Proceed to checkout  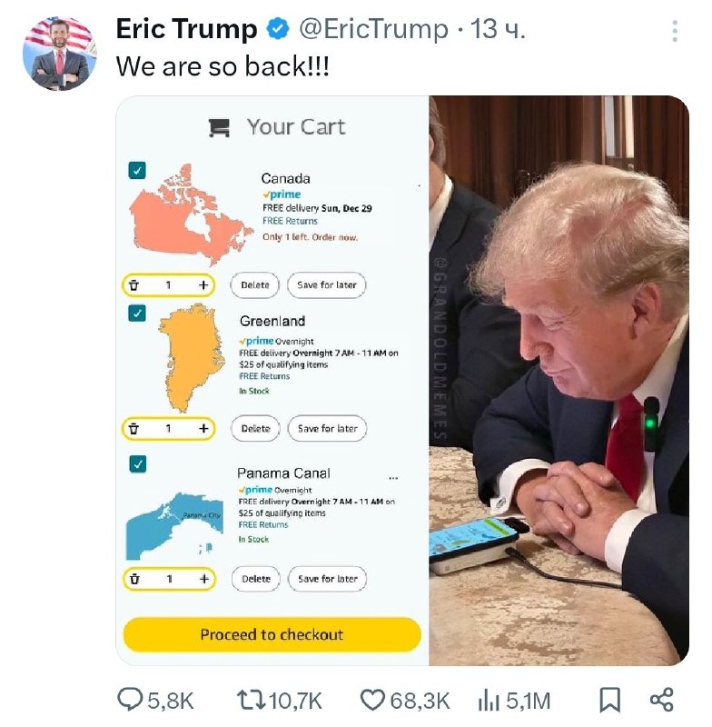(x=272, y=634)
